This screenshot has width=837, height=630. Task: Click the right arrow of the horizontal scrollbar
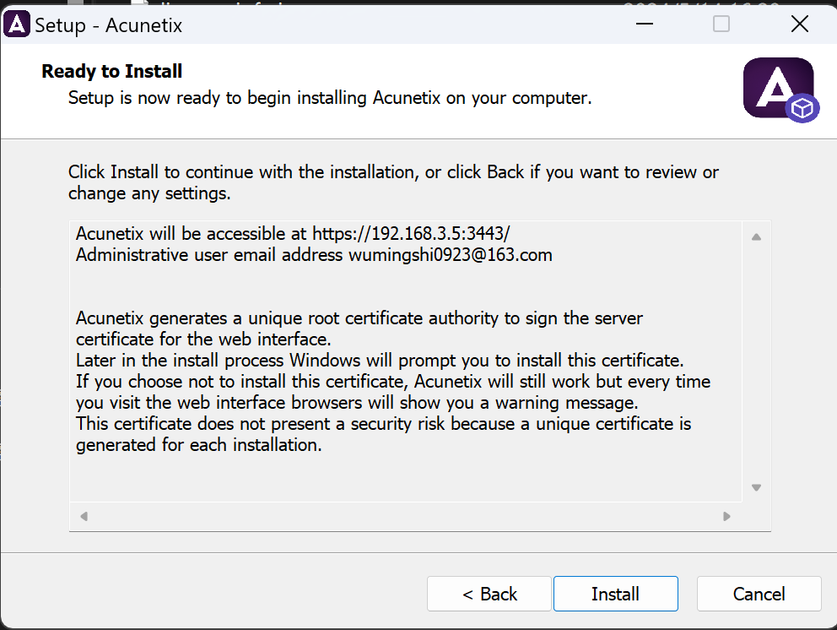726,515
